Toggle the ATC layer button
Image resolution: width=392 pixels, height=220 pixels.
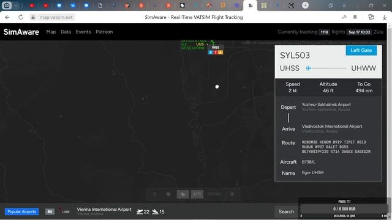[x=197, y=194]
